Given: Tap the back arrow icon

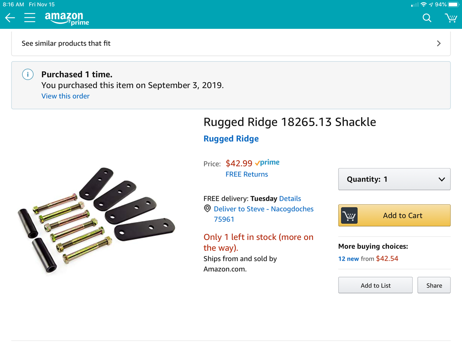Looking at the screenshot, I should click(10, 18).
